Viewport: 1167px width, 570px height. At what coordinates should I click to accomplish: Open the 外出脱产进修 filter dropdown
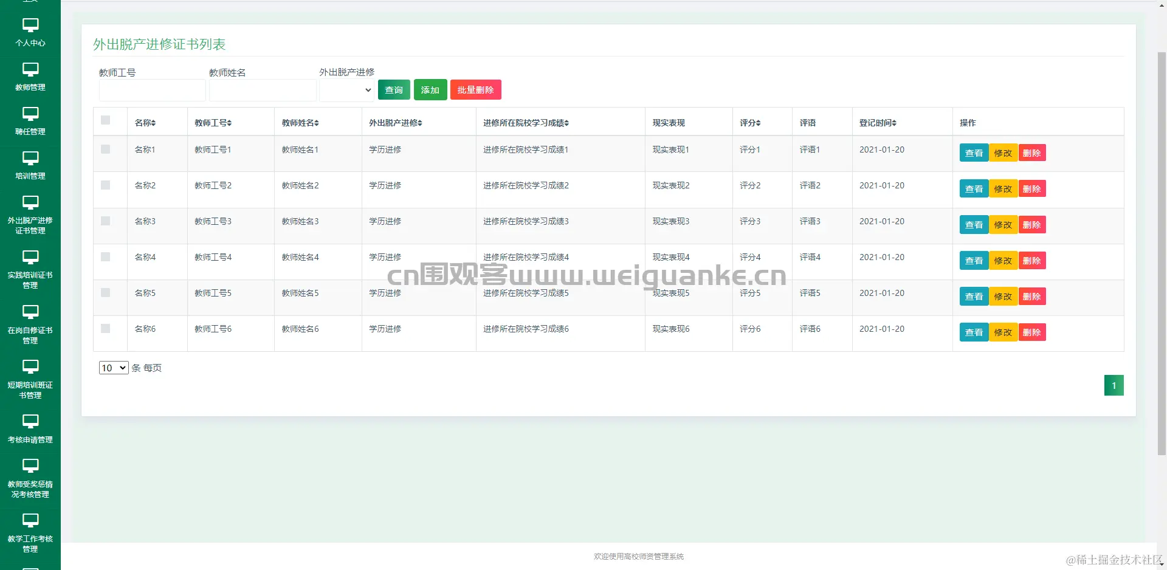click(x=347, y=90)
